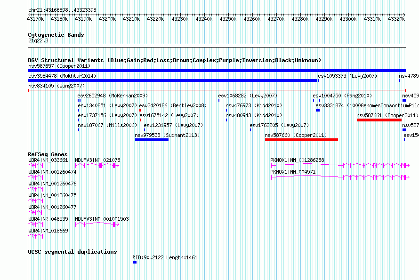Viewport: 419px width, 280px height.
Task: Click the 43170k ruler tick label
Action: tap(35, 19)
